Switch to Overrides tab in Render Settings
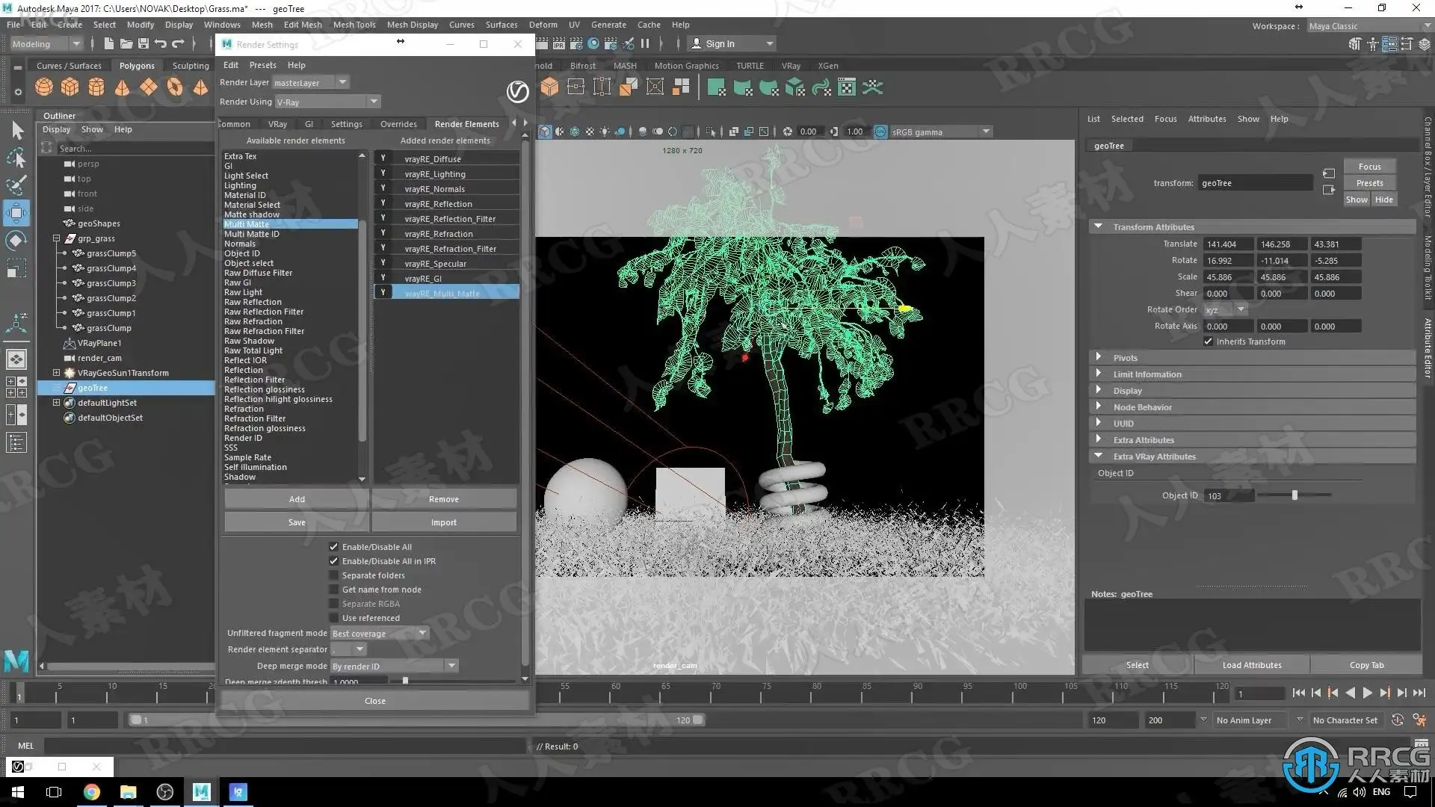 (x=398, y=124)
